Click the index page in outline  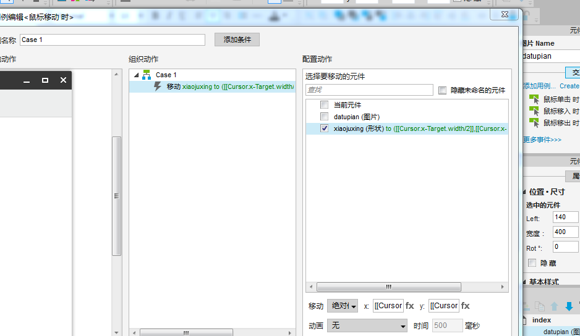click(542, 320)
